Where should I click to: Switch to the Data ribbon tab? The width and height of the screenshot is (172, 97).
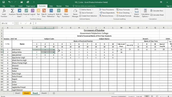[x=51, y=6]
